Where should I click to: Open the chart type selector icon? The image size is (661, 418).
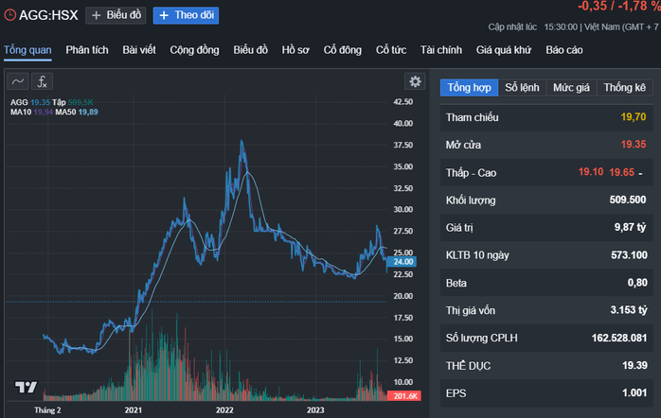(x=18, y=81)
